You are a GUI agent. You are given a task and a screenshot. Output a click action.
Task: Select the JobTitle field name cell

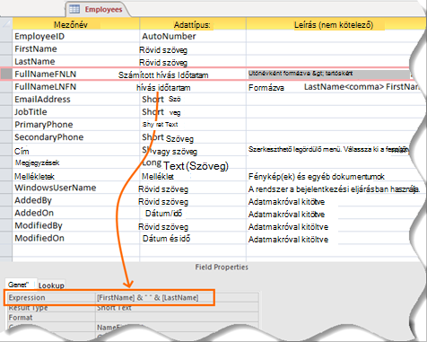pyautogui.click(x=76, y=111)
